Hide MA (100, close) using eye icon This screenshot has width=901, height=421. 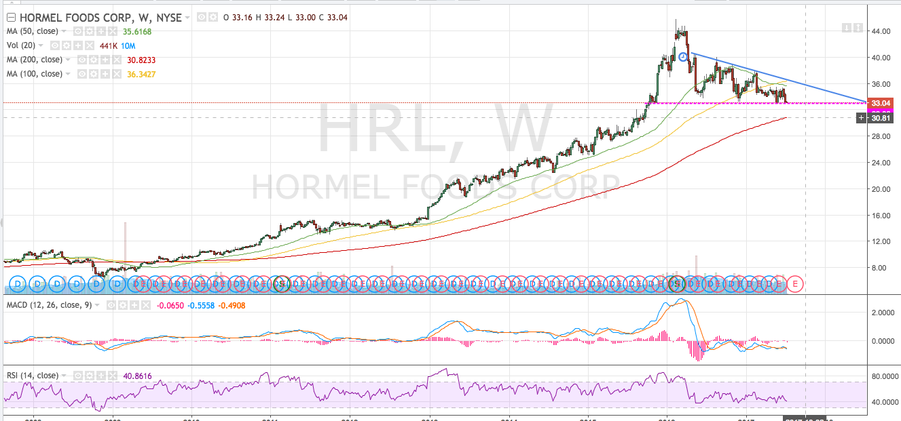click(x=83, y=74)
